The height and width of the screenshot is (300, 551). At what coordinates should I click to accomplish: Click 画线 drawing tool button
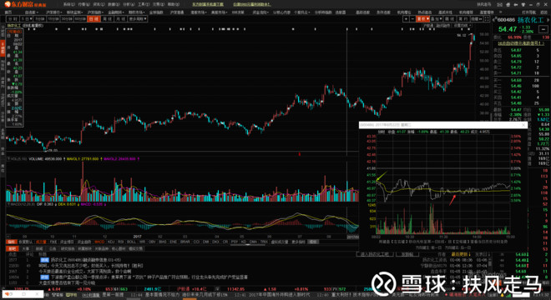[449, 18]
